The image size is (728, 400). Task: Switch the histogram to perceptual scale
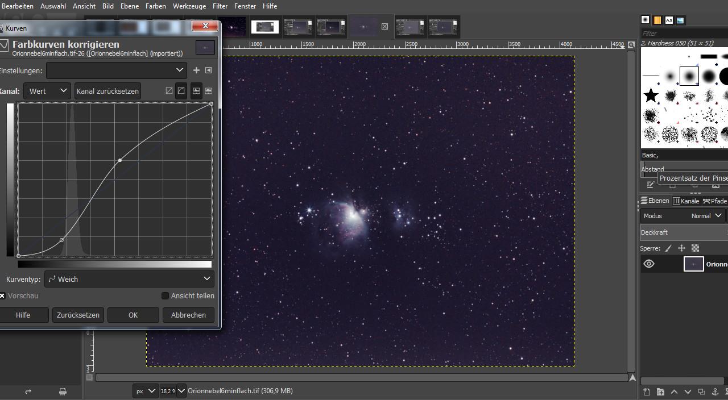[x=181, y=91]
